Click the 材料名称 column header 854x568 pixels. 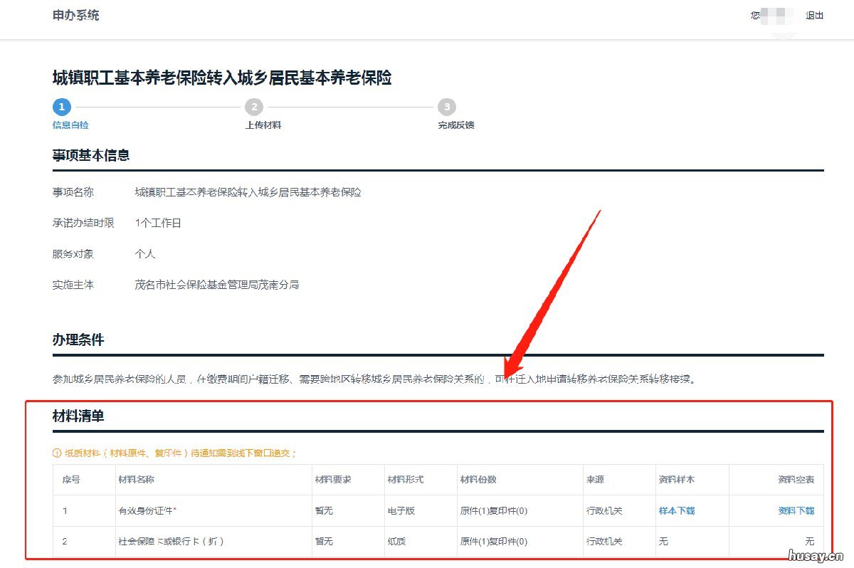[137, 480]
